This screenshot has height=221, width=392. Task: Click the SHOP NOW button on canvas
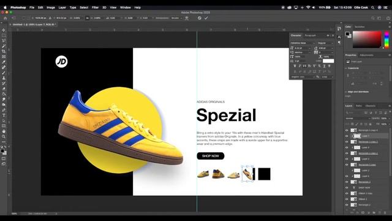tap(211, 156)
